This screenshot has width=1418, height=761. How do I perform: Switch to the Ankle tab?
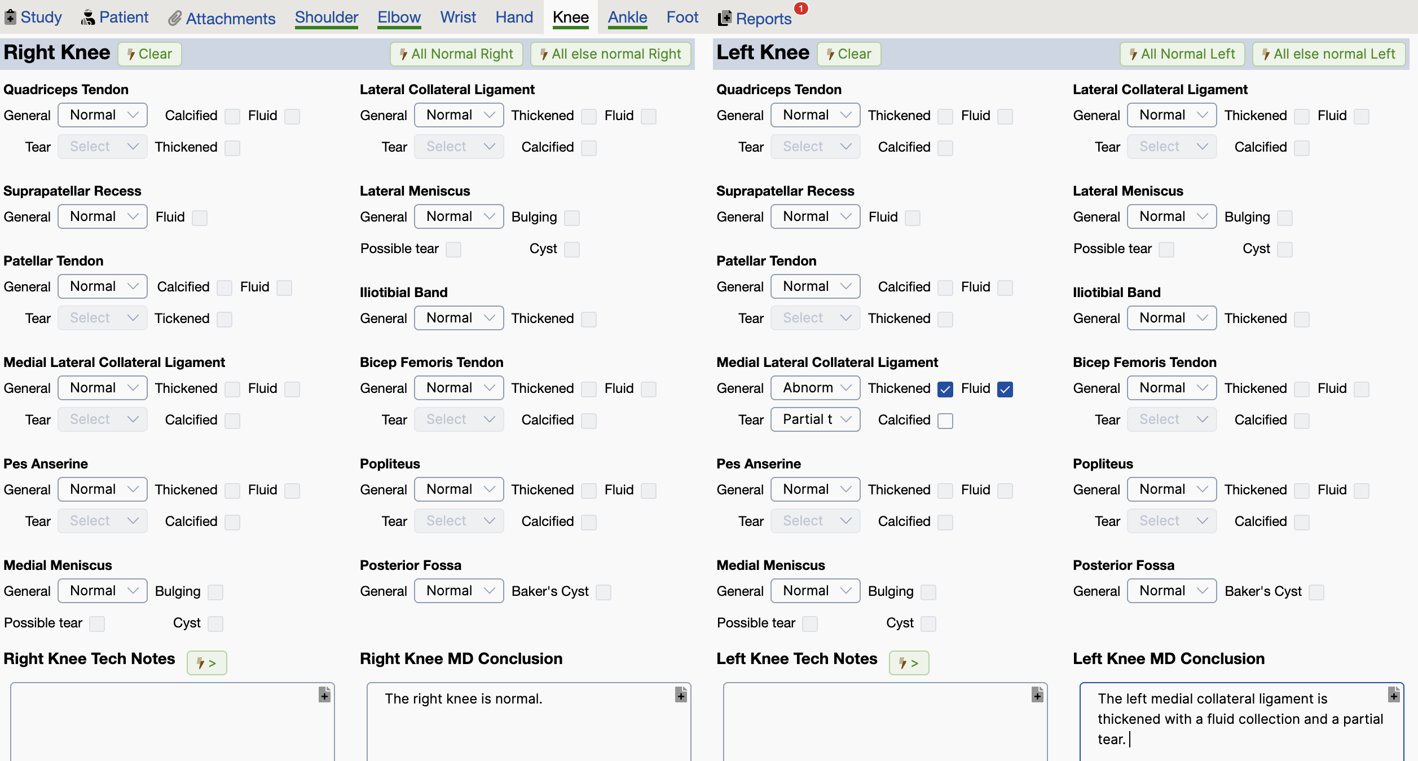pyautogui.click(x=627, y=17)
